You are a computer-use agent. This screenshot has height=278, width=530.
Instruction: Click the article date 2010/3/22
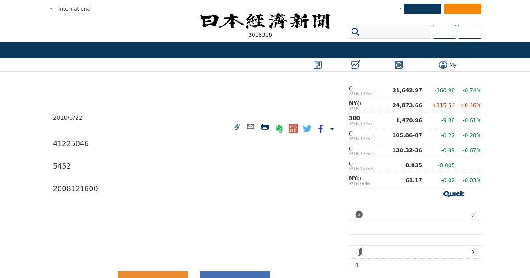(x=68, y=117)
